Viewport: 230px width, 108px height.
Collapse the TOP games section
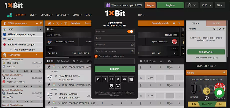pyautogui.click(x=37, y=55)
